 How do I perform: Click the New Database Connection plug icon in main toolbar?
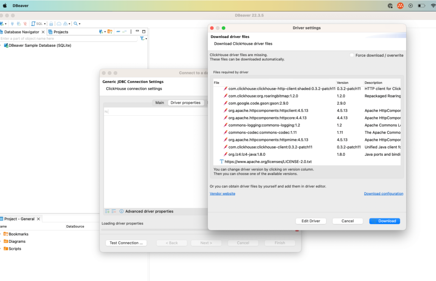[x=2, y=23]
